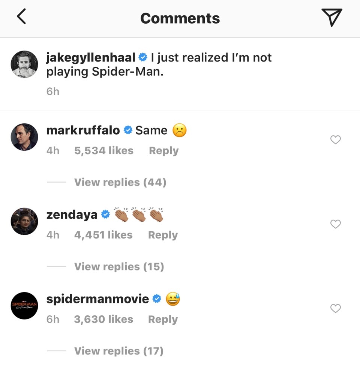View the 4,451 likes list

pos(103,235)
